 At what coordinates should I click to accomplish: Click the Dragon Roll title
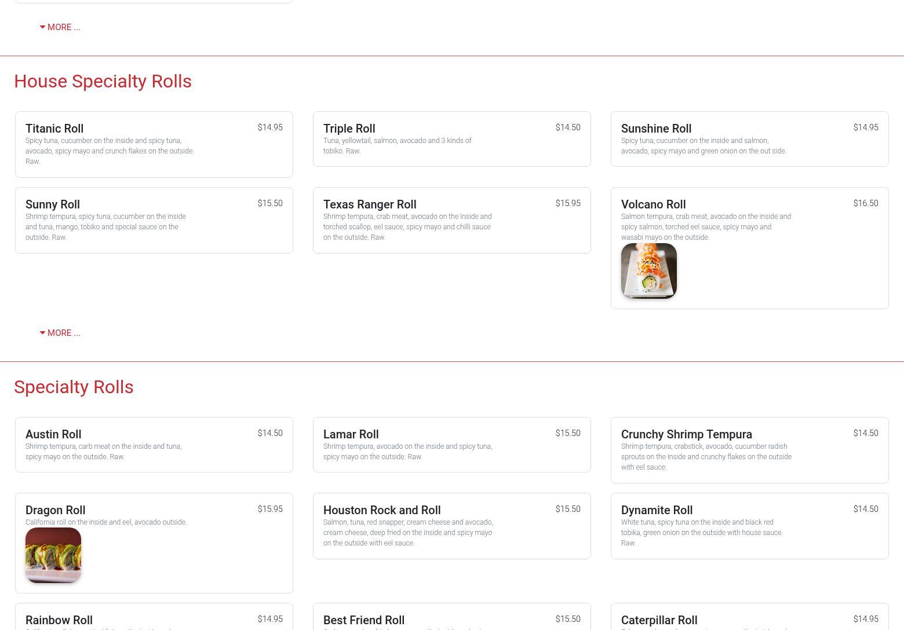coord(56,510)
